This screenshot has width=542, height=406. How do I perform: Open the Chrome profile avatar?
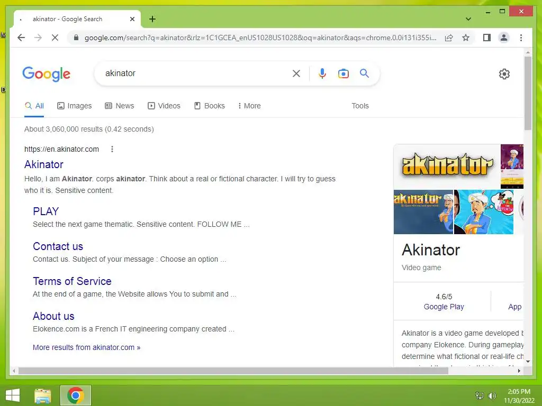(x=504, y=38)
